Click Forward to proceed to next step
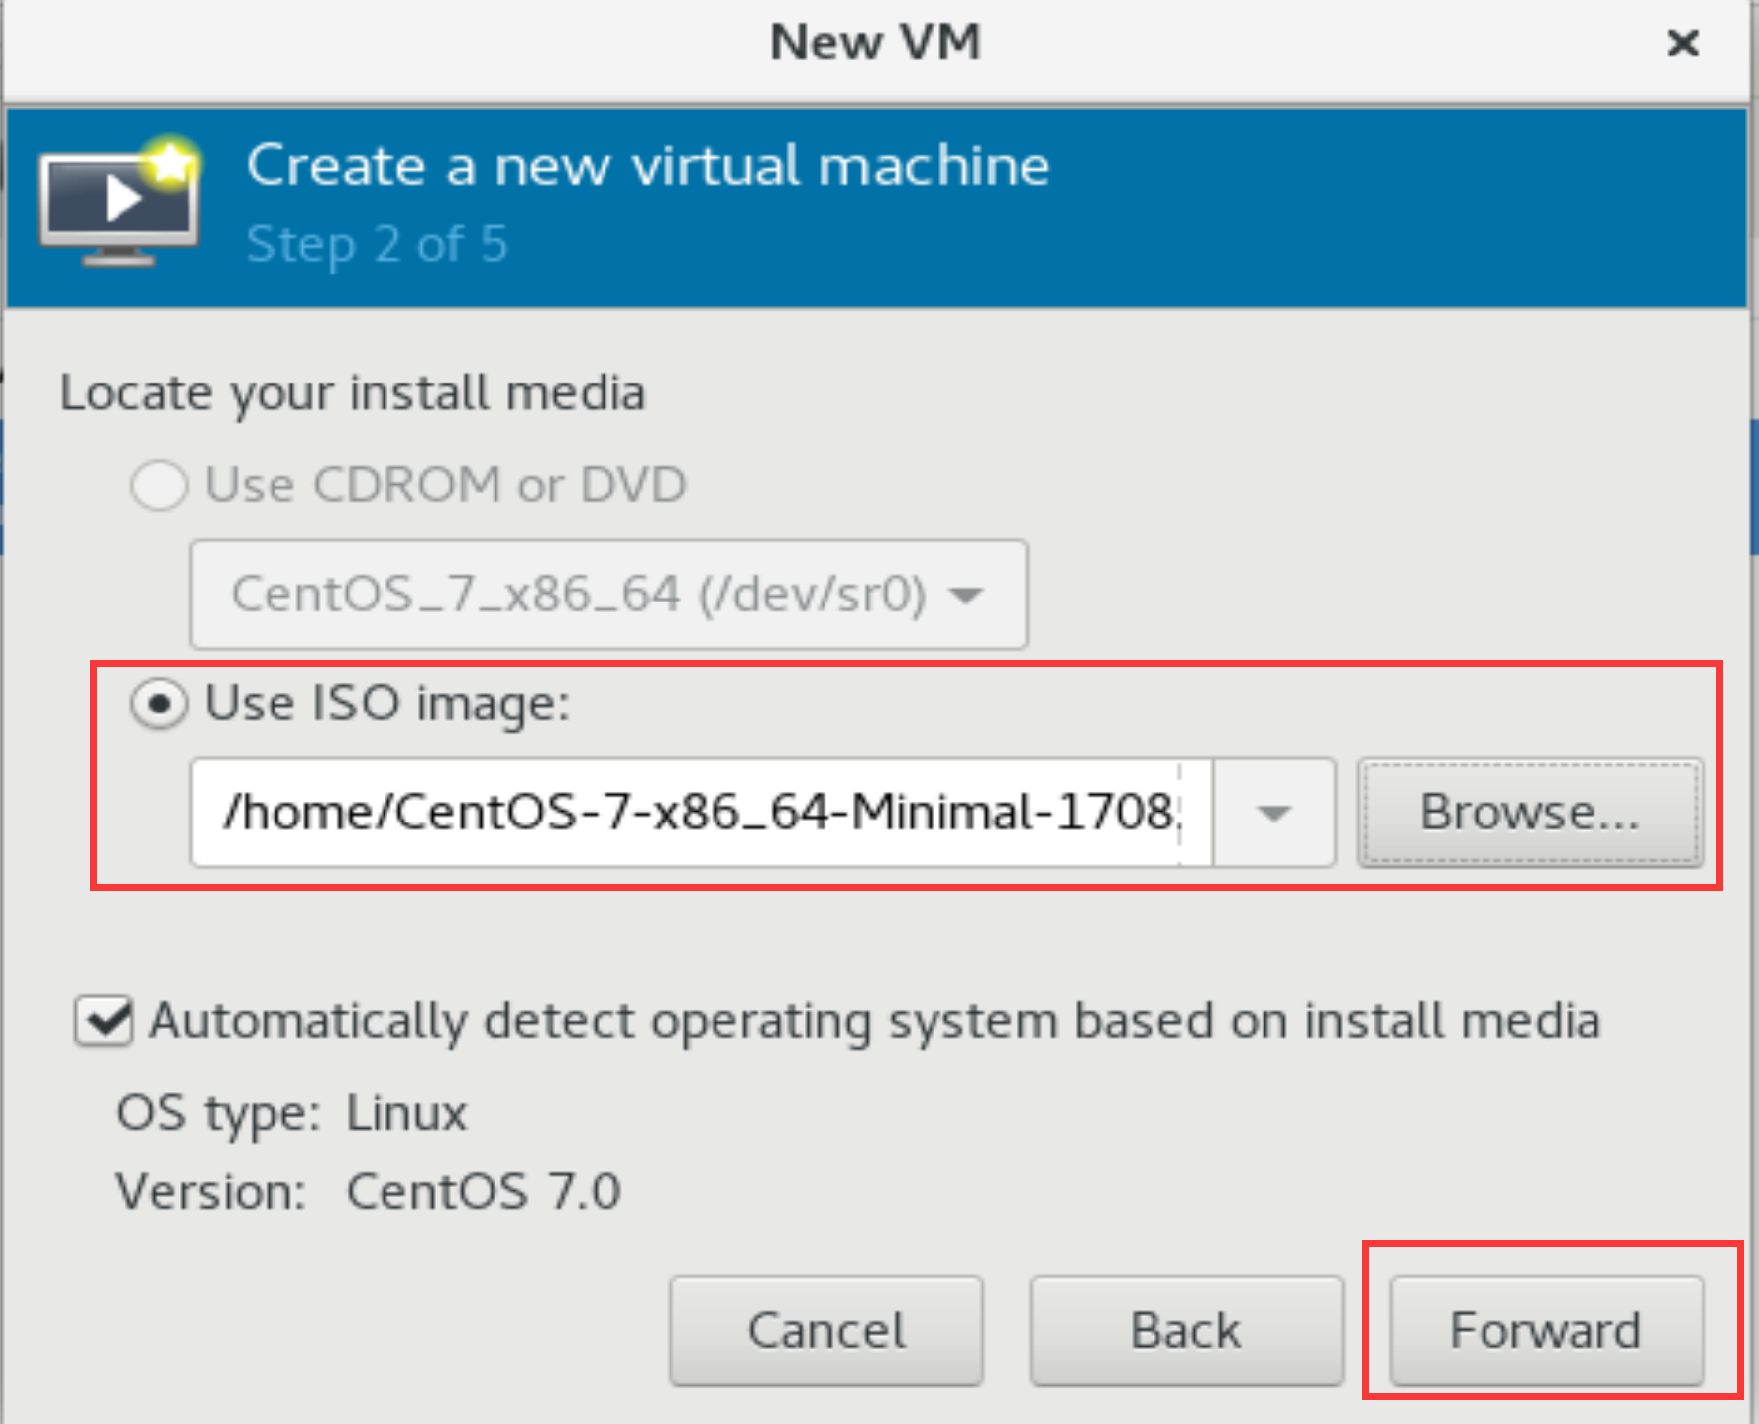This screenshot has height=1424, width=1759. (1547, 1330)
